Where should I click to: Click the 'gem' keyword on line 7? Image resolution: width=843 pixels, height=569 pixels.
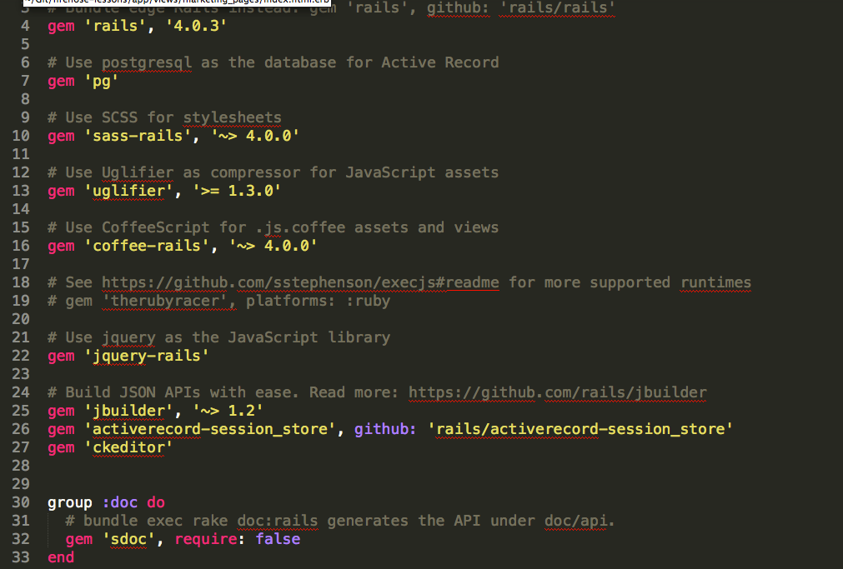point(61,82)
